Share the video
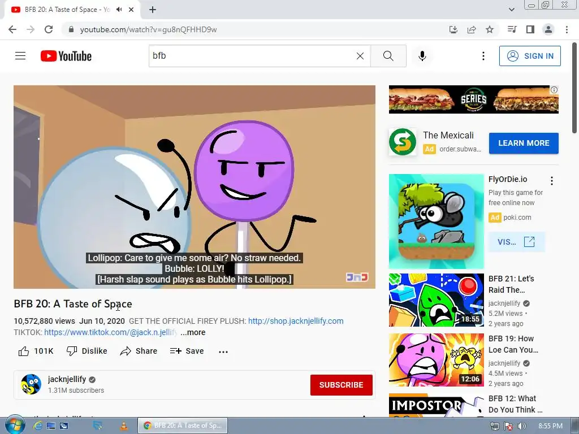 point(139,351)
